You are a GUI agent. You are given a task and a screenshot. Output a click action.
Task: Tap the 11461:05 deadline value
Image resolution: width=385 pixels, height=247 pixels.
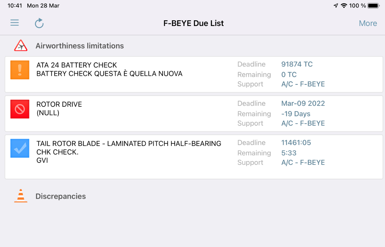pos(296,142)
